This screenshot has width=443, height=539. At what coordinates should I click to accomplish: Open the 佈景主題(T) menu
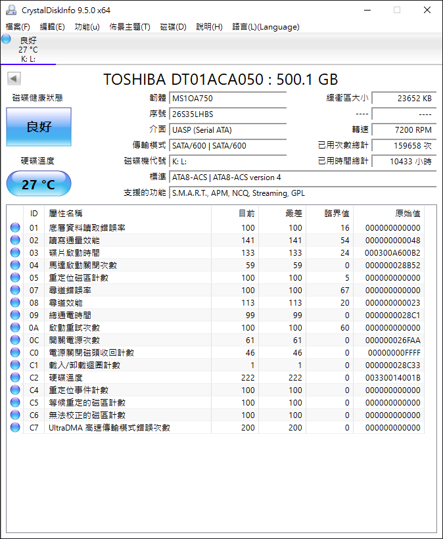130,27
